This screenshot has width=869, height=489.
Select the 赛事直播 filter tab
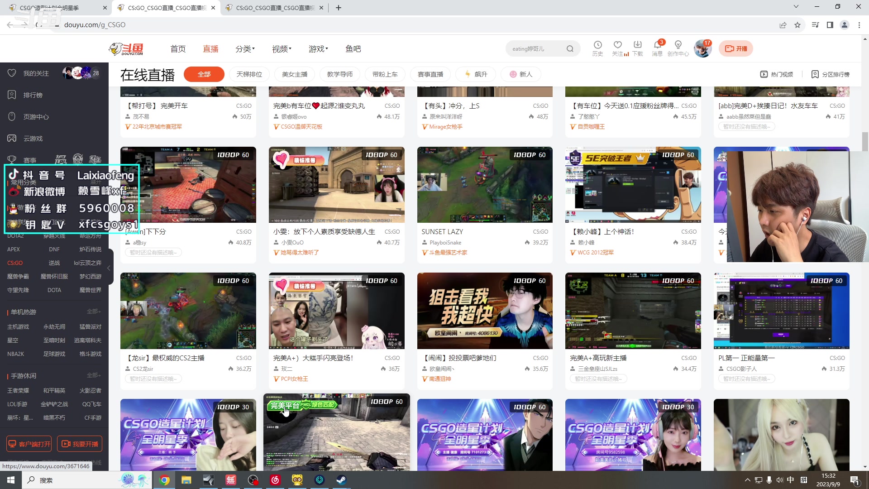[x=430, y=74]
